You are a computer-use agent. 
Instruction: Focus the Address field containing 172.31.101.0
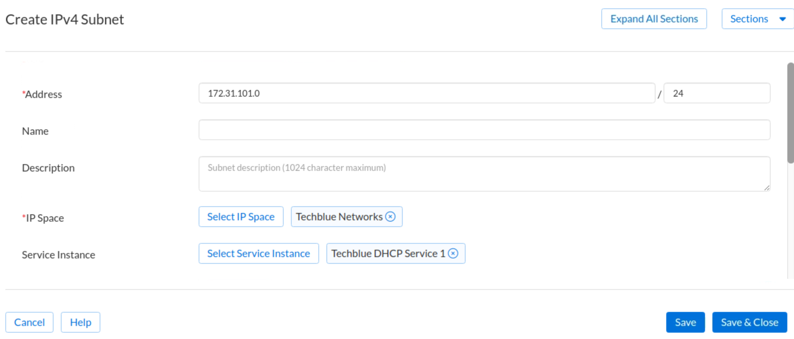click(x=426, y=93)
